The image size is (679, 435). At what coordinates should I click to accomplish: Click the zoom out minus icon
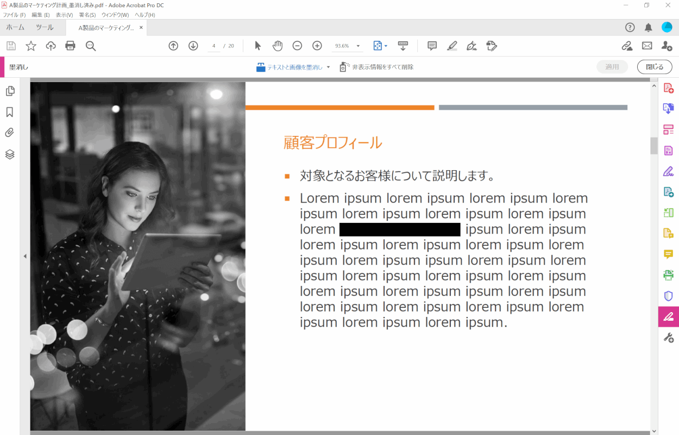pyautogui.click(x=297, y=46)
